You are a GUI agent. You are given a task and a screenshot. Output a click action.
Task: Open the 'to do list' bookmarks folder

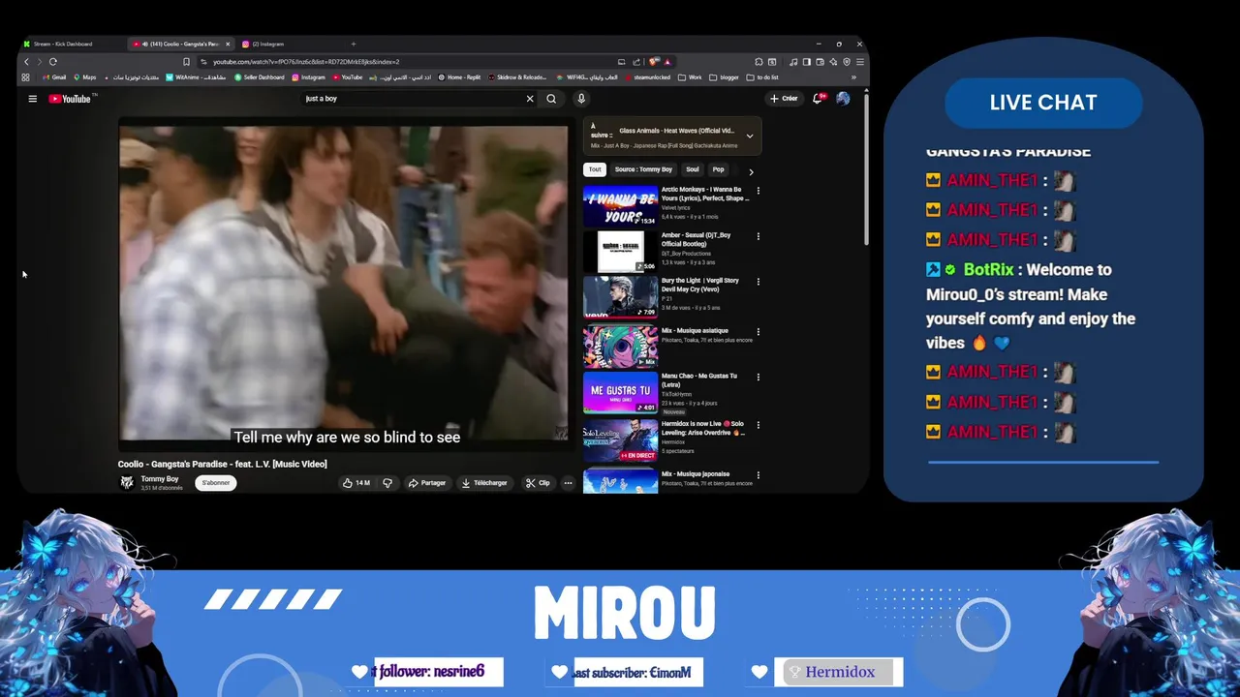point(762,77)
